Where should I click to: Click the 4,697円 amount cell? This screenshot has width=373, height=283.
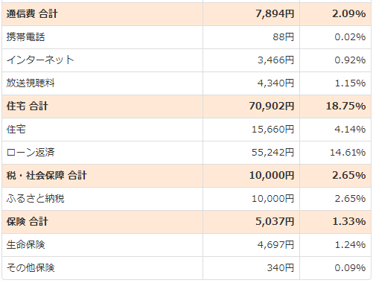[251, 245]
